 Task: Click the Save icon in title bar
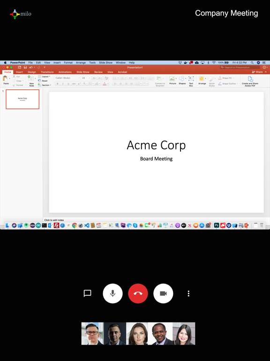pyautogui.click(x=25, y=67)
